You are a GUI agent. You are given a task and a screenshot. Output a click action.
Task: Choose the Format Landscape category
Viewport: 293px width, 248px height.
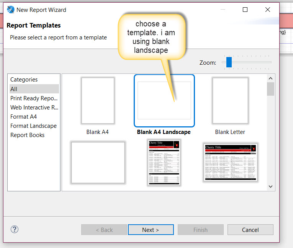tap(33, 126)
